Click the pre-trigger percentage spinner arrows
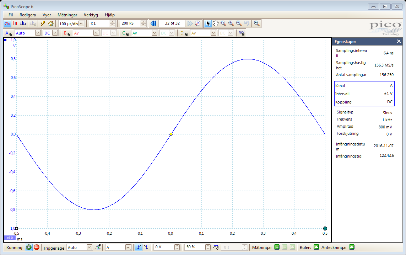Image resolution: width=406 pixels, height=255 pixels. pos(208,247)
